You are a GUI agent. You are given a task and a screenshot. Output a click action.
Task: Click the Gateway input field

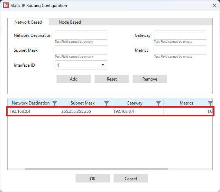click(180, 35)
